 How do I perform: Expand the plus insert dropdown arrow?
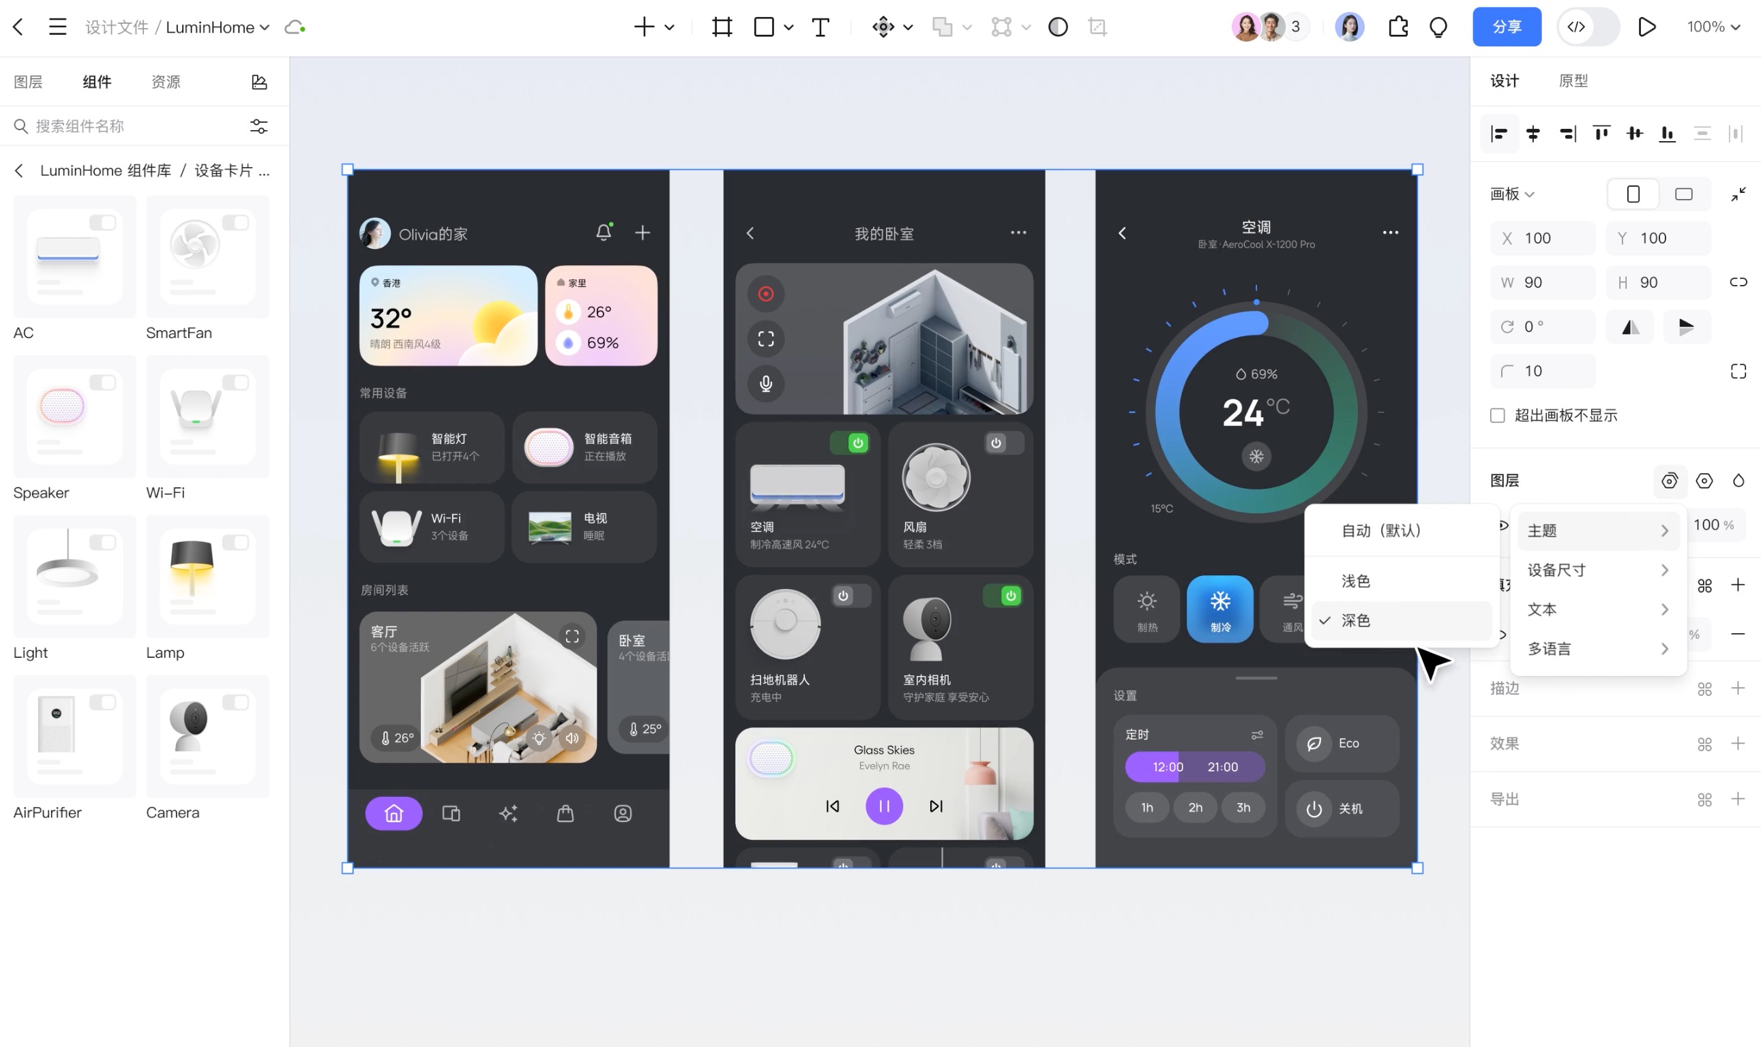coord(669,27)
